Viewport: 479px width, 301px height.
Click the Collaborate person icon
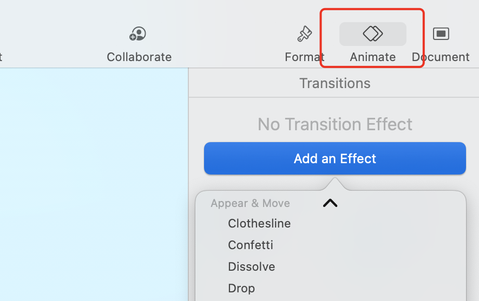pyautogui.click(x=137, y=34)
